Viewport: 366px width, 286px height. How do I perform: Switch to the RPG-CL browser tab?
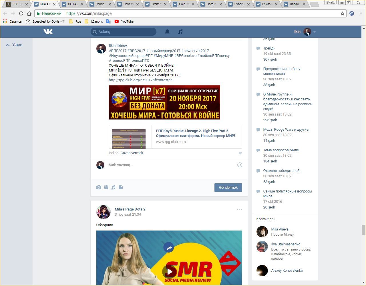pos(17,4)
